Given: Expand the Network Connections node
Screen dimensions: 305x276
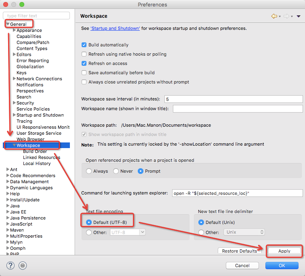Looking at the screenshot, I should 14,79.
